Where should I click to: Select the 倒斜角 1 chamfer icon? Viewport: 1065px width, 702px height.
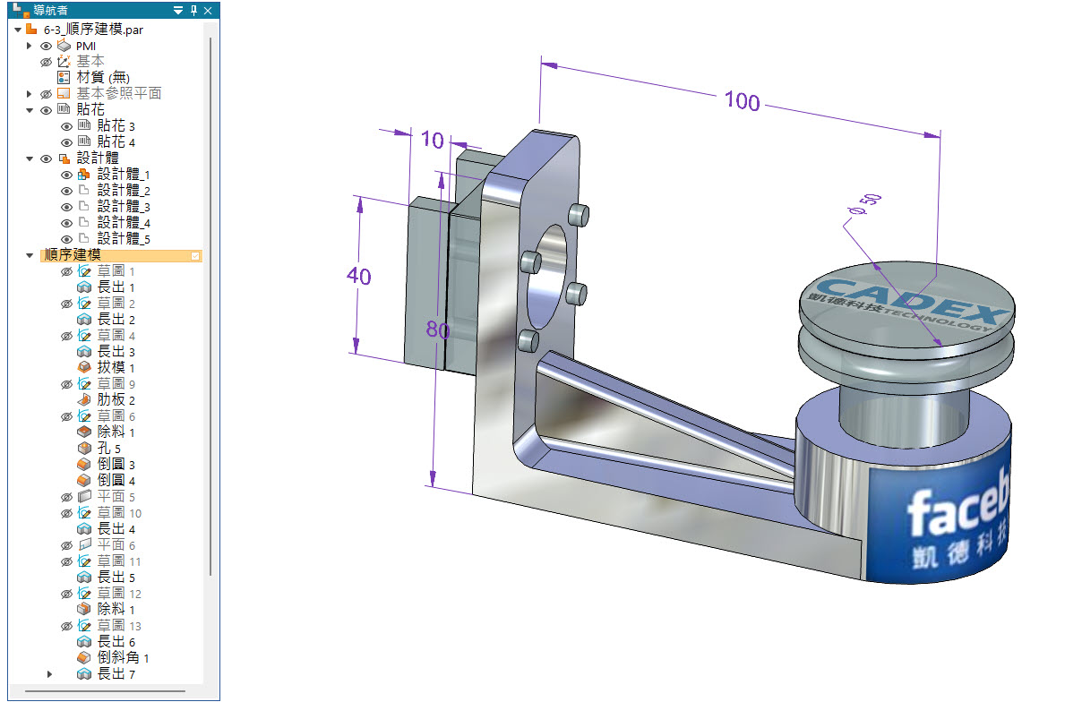coord(84,658)
